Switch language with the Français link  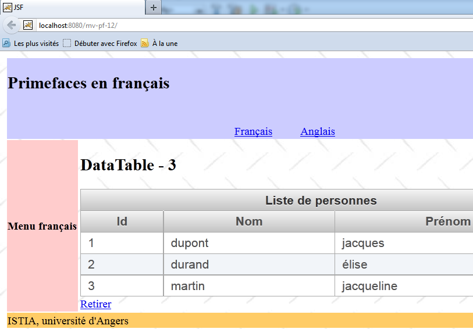click(x=253, y=131)
